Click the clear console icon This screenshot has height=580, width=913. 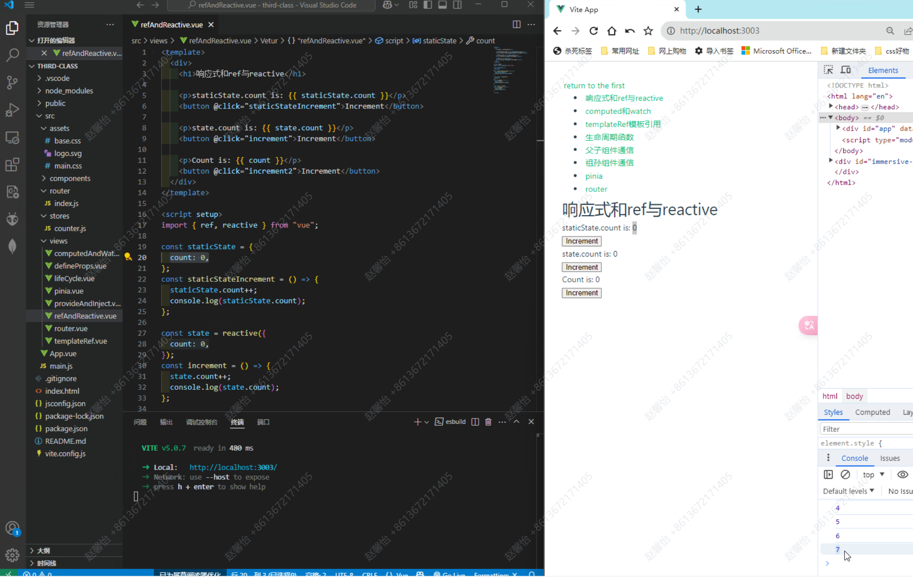(x=845, y=474)
